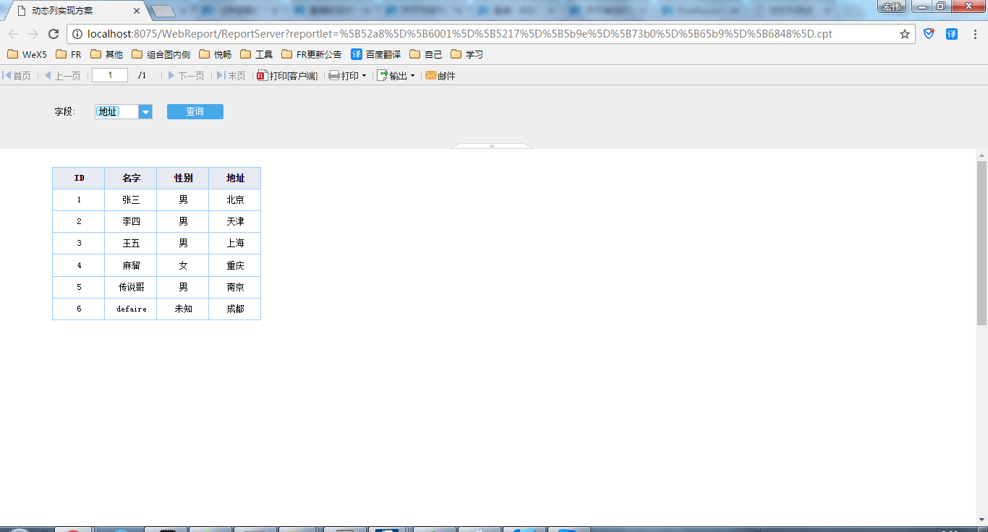The width and height of the screenshot is (988, 532).
Task: Click the cell containing 张三
Action: 131,199
